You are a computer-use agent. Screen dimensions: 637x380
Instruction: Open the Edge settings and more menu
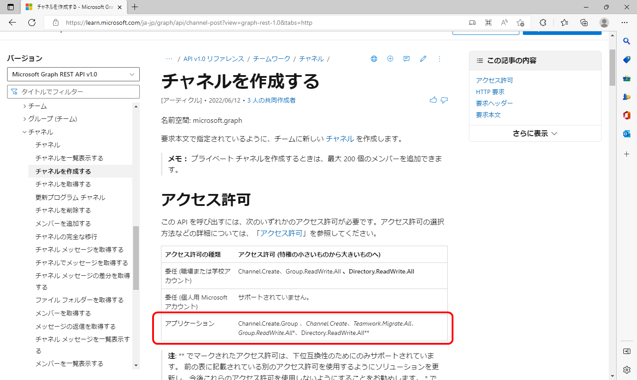[625, 23]
